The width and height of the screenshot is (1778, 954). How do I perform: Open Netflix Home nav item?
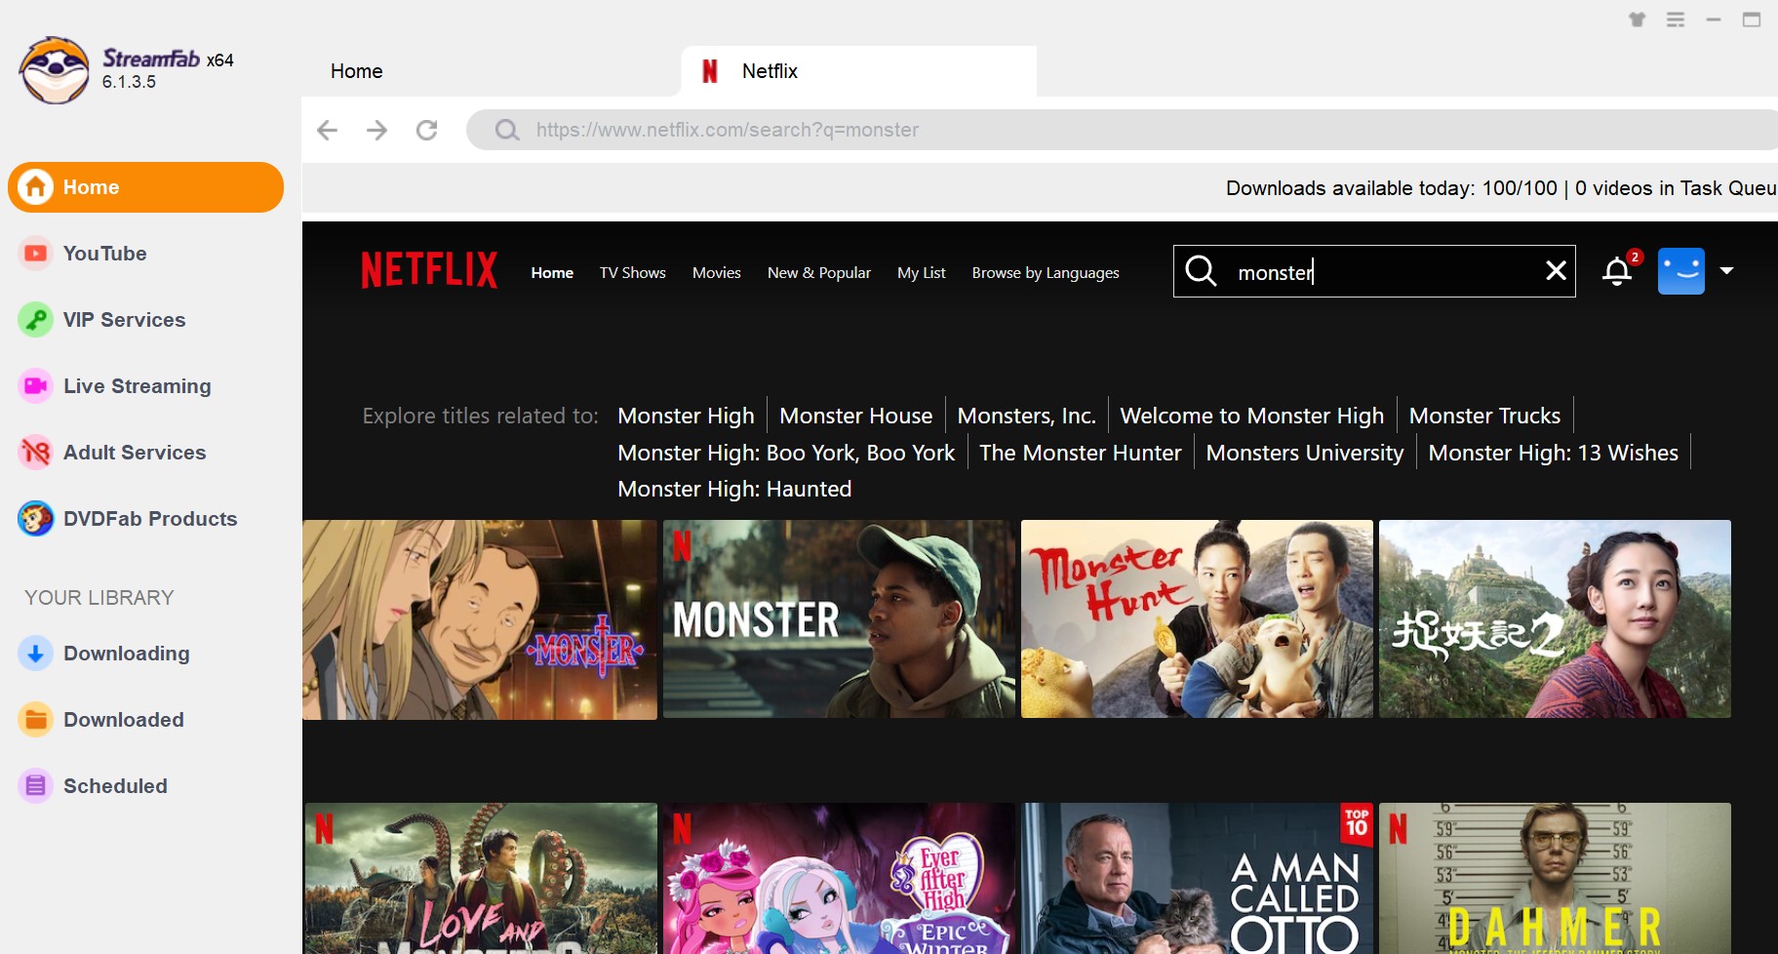552,273
